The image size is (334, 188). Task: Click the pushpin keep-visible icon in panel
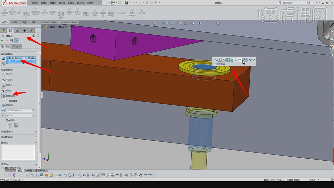point(17,41)
